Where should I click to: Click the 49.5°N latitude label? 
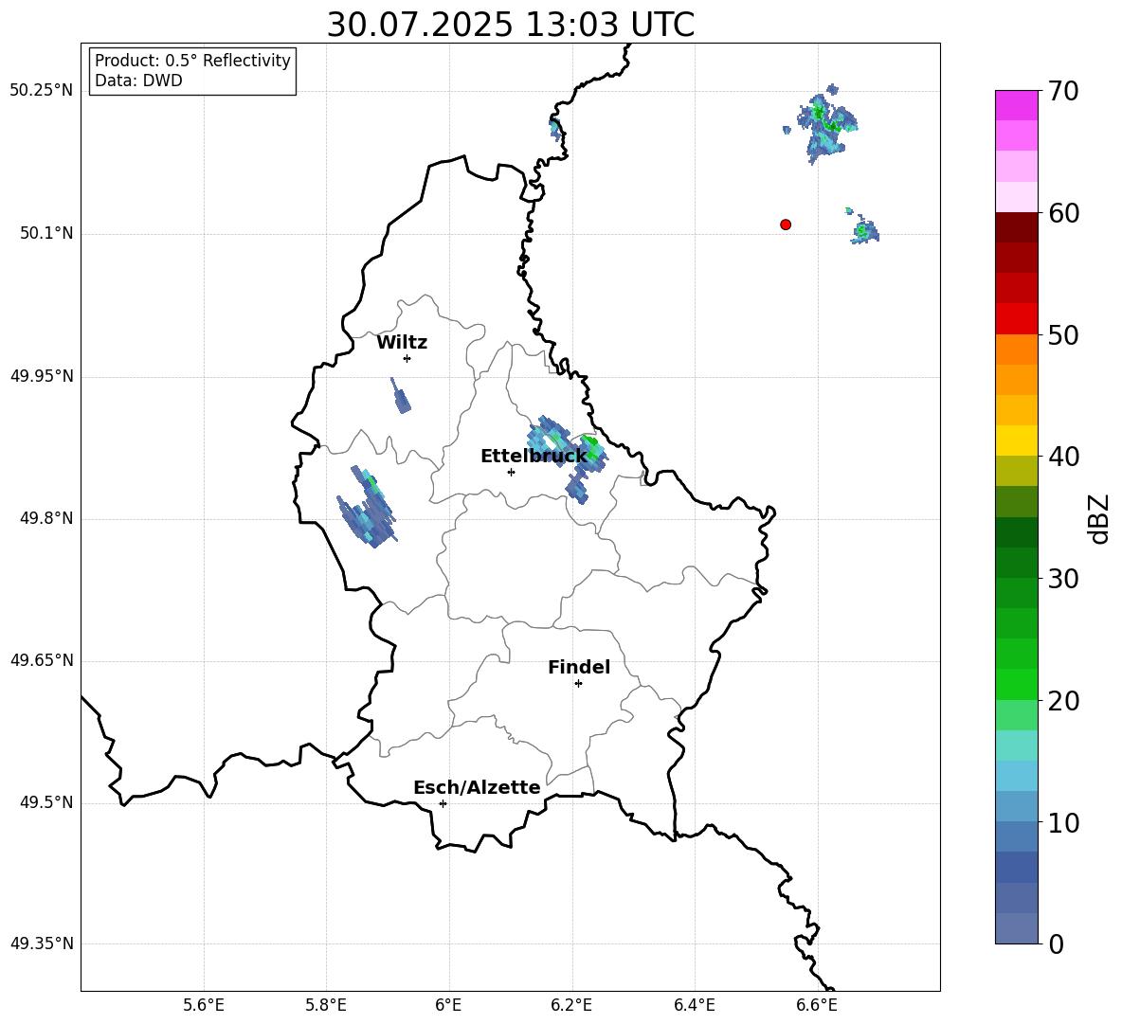pos(46,802)
